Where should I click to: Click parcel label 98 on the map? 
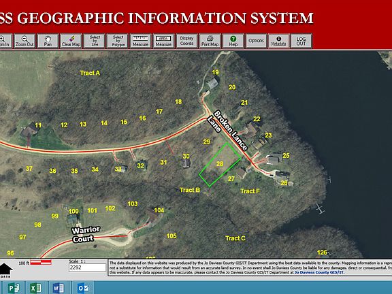pos(37,225)
